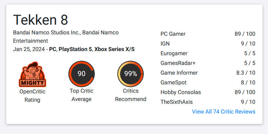
Task: Click the Tekken 8 title
Action: (x=41, y=20)
